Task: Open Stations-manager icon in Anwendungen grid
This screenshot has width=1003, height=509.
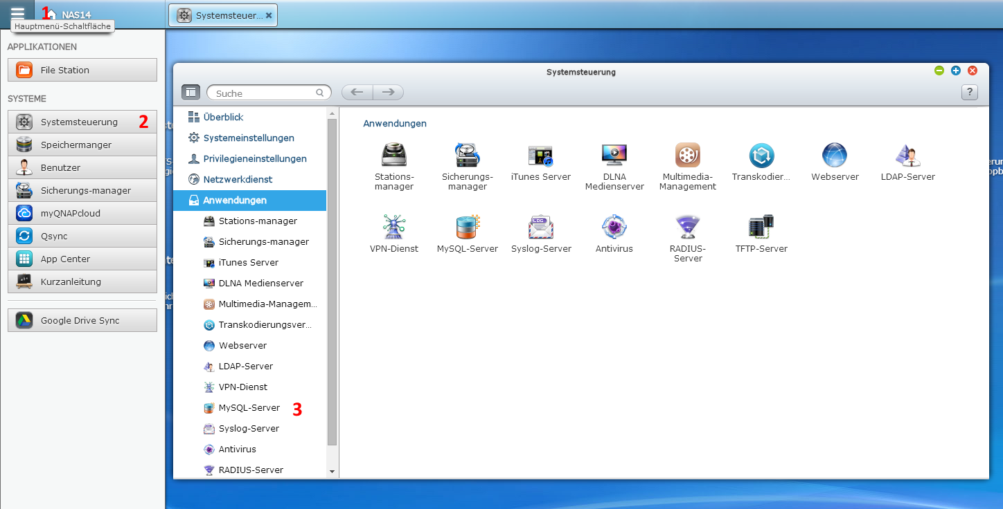Action: click(394, 155)
